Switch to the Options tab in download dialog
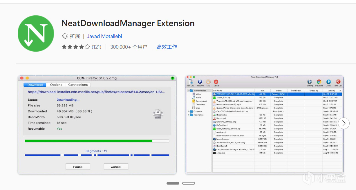The height and width of the screenshot is (190, 356). [x=56, y=85]
